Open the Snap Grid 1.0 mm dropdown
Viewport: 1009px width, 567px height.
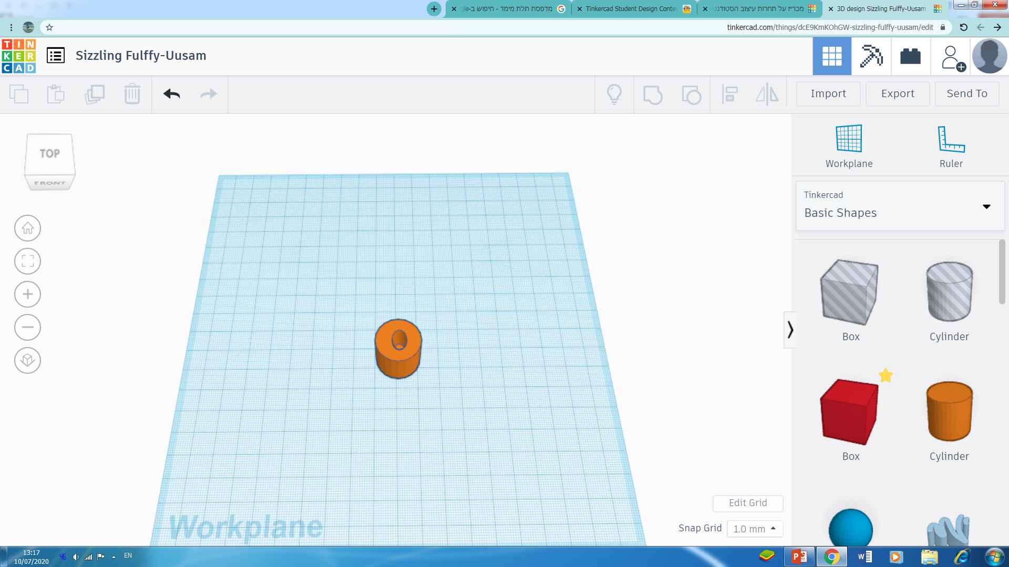click(755, 529)
